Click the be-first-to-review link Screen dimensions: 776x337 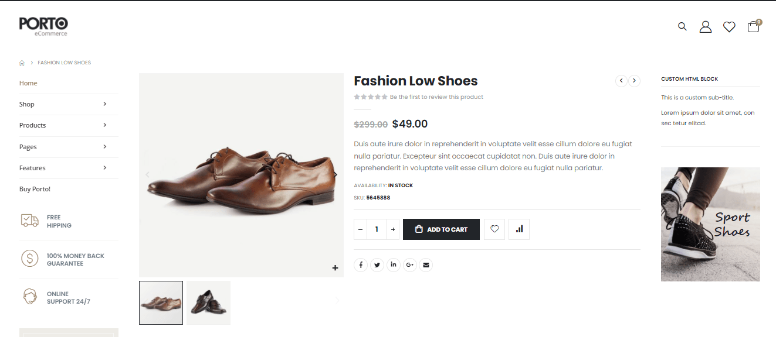pyautogui.click(x=436, y=97)
